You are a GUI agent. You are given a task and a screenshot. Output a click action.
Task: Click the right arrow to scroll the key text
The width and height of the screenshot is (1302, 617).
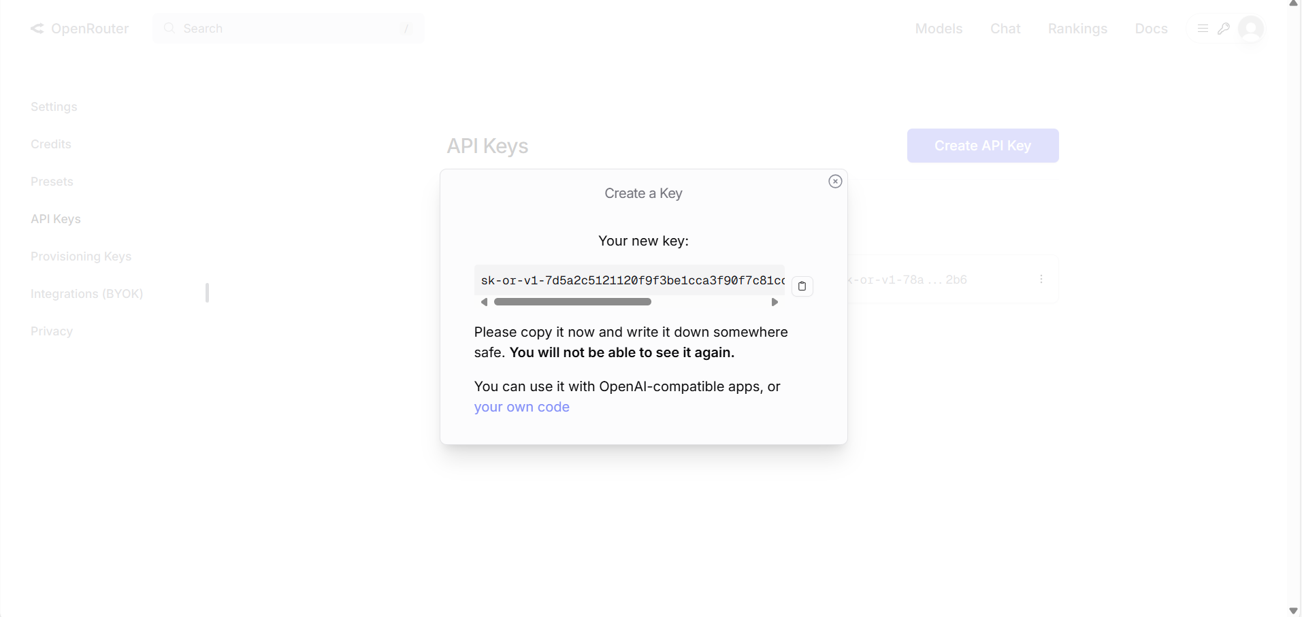(x=775, y=301)
